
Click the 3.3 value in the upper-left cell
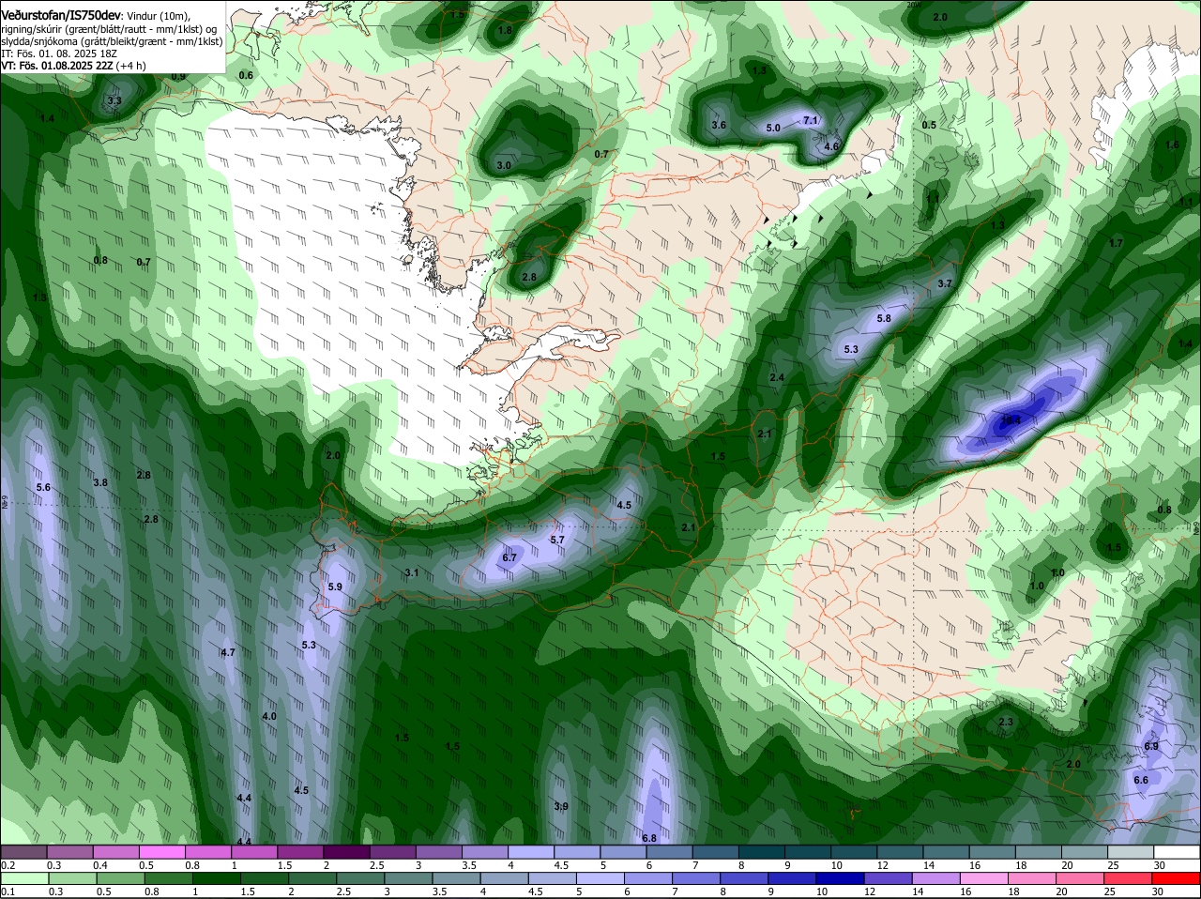[114, 100]
